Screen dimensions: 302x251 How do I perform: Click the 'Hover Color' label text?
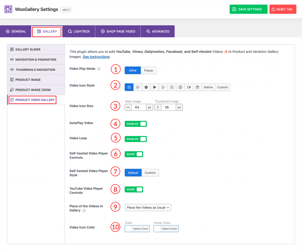pos(162,223)
